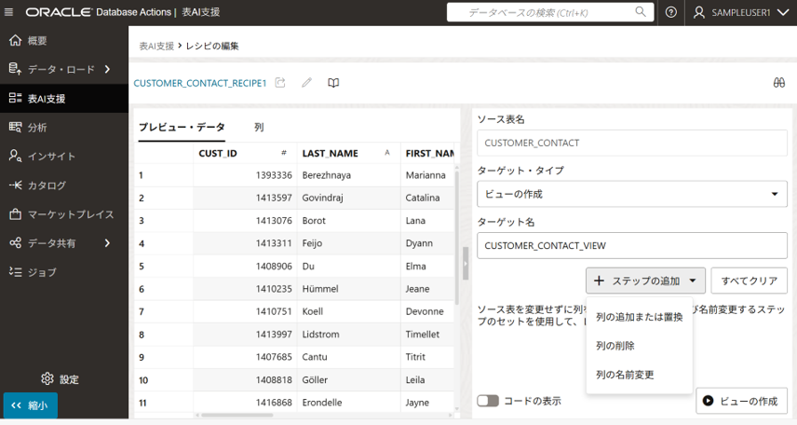This screenshot has width=797, height=425.
Task: Click the pencil edit icon
Action: 306,82
